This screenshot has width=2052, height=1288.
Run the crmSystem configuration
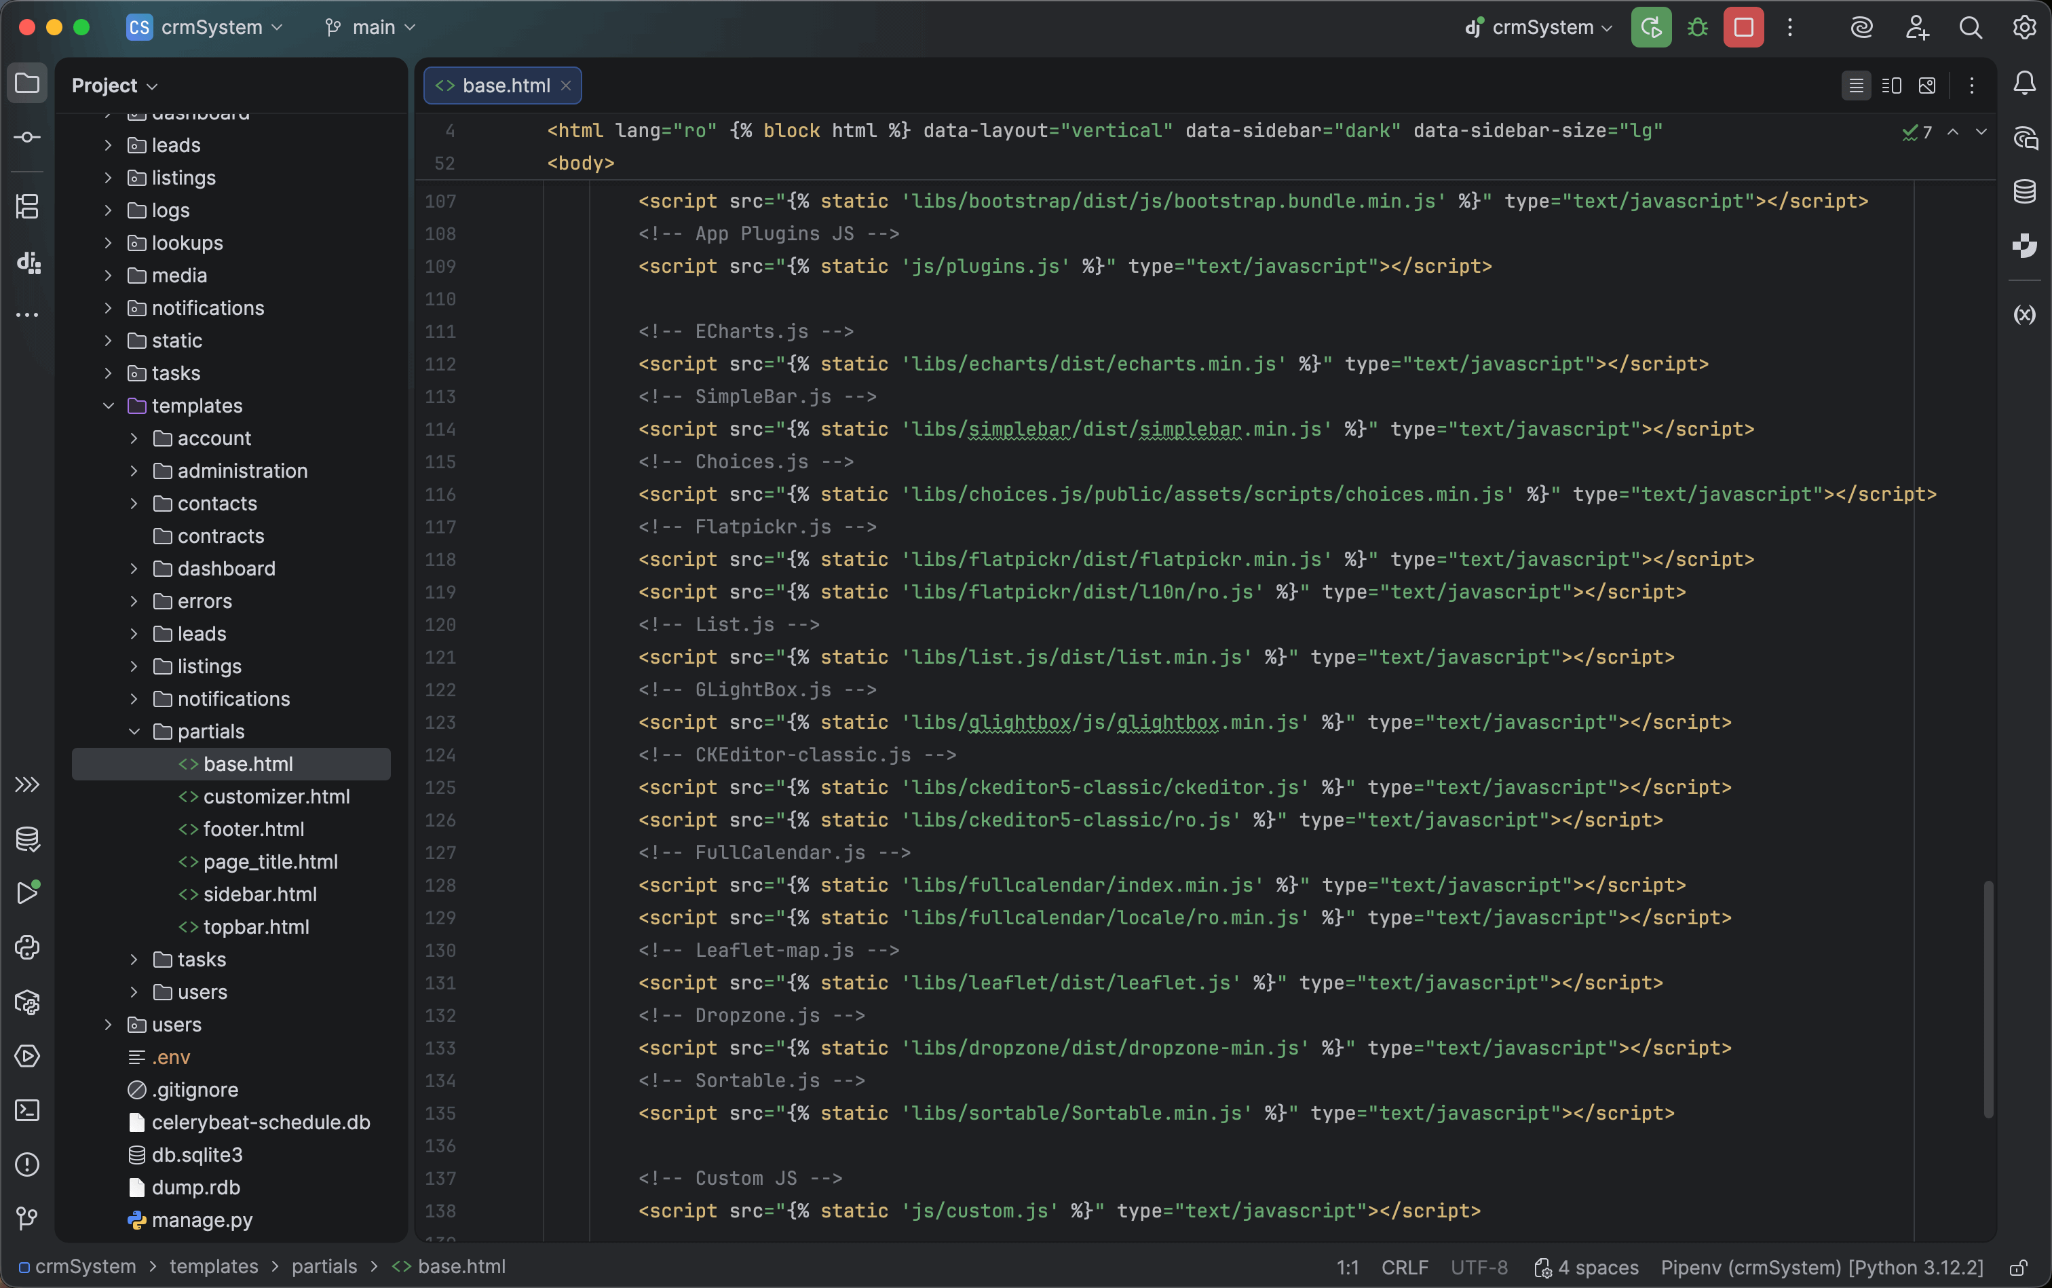(x=1650, y=26)
